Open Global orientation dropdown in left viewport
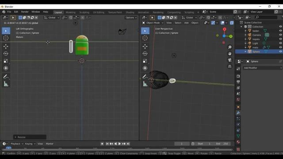This screenshot has height=159, width=283. (x=52, y=18)
